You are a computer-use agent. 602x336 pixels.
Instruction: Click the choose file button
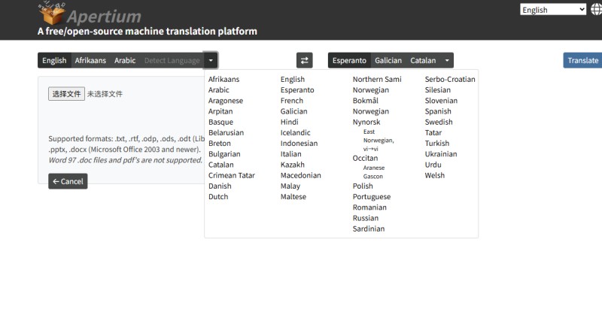tap(66, 94)
